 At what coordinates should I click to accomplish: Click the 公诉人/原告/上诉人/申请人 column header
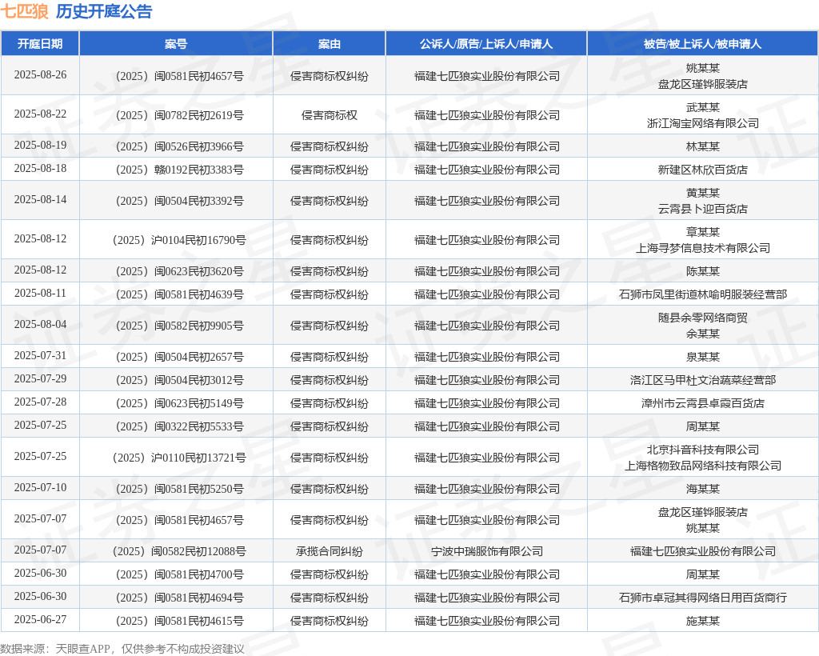click(486, 44)
